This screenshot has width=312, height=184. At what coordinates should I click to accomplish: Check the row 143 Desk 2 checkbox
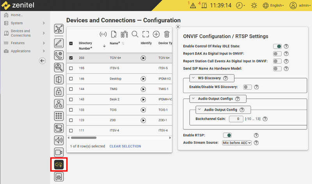click(71, 99)
